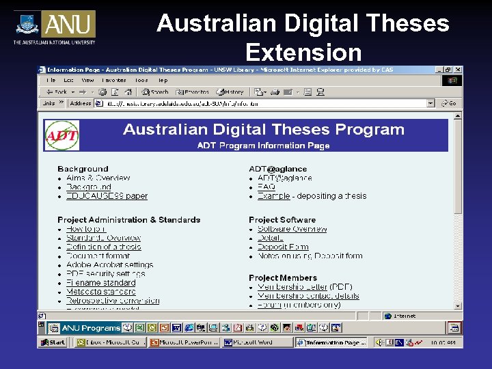This screenshot has width=492, height=369.
Task: Open the Adobe Acrobat settings link
Action: click(x=110, y=265)
